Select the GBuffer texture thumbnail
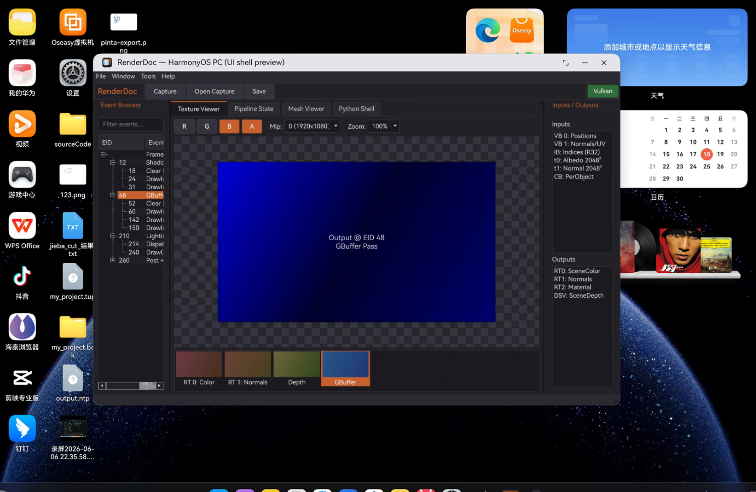 (345, 369)
